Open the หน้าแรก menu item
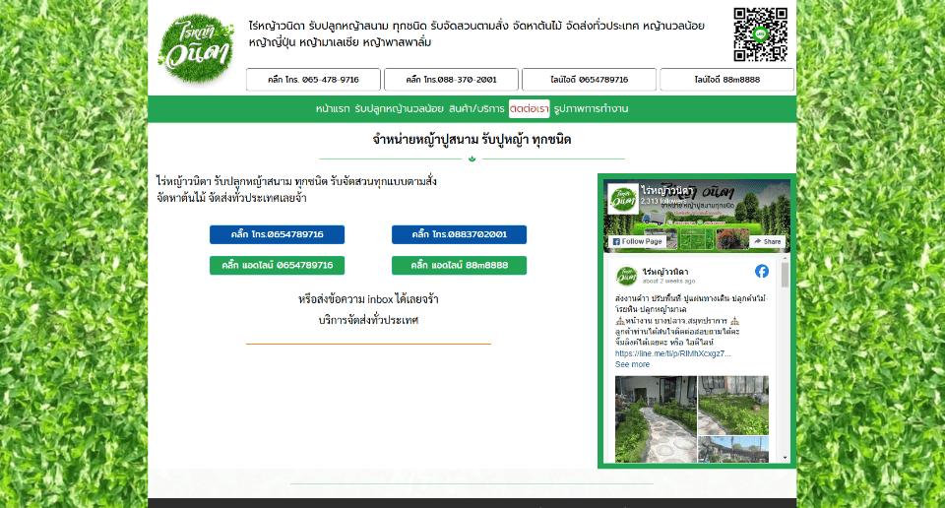The width and height of the screenshot is (945, 508). (332, 108)
